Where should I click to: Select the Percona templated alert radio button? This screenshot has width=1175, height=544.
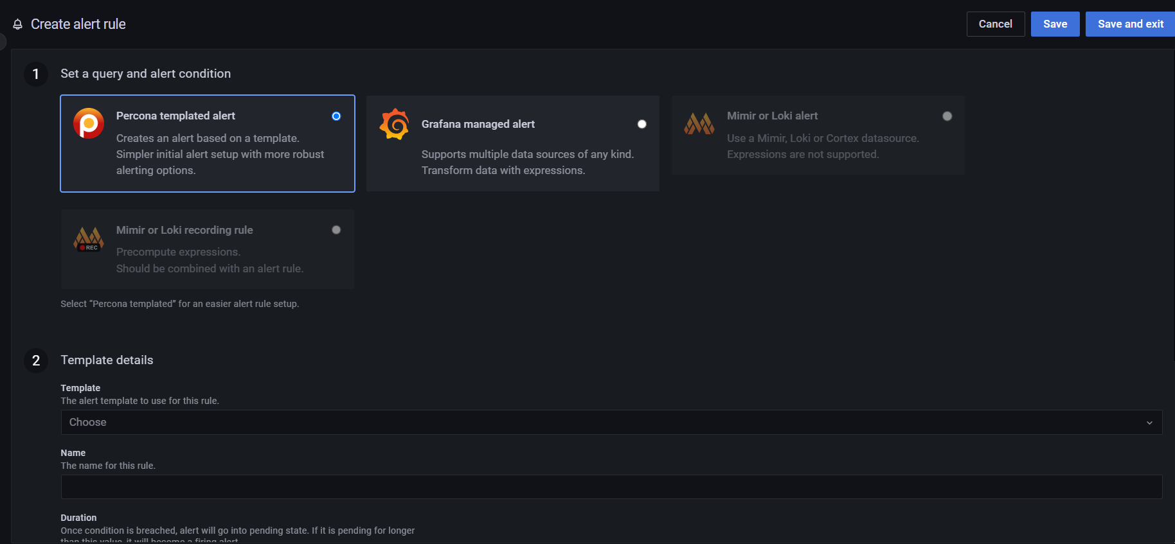point(336,116)
